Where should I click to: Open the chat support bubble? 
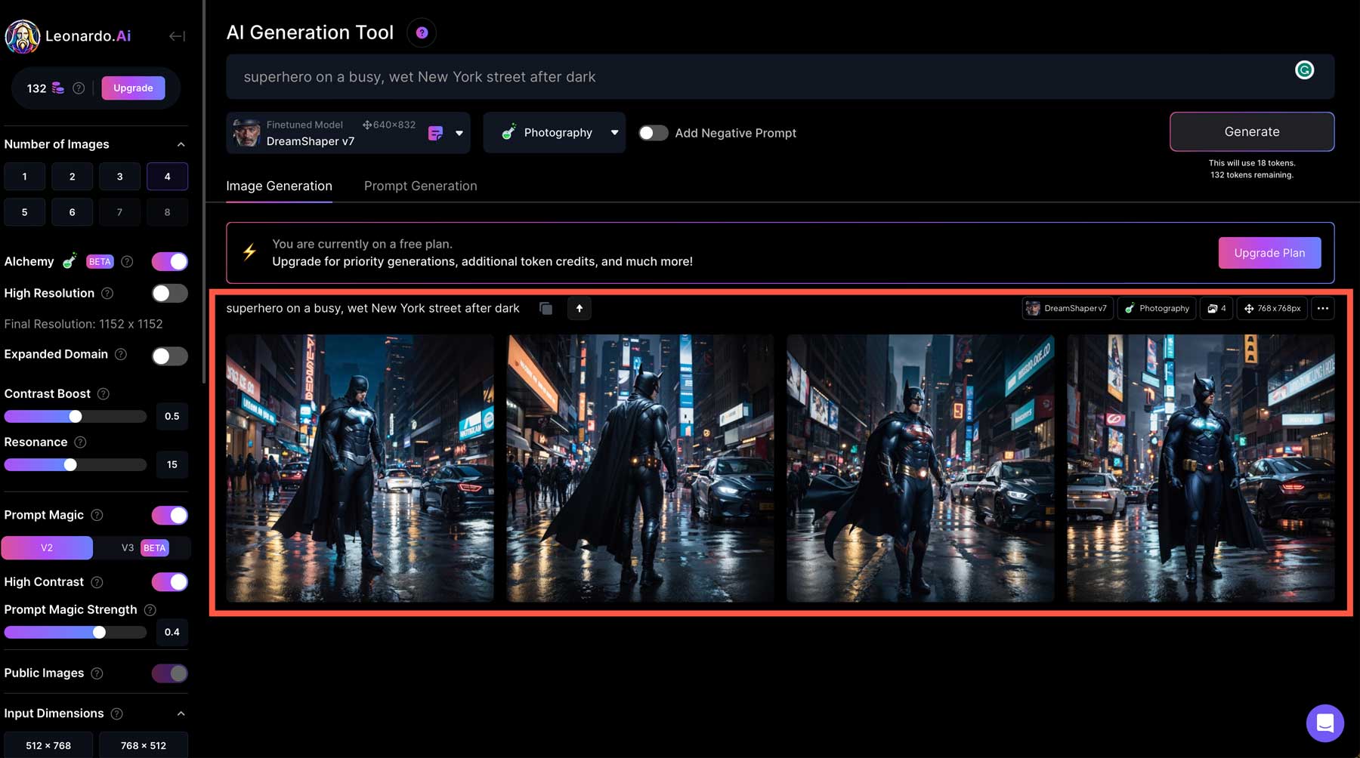(x=1324, y=723)
